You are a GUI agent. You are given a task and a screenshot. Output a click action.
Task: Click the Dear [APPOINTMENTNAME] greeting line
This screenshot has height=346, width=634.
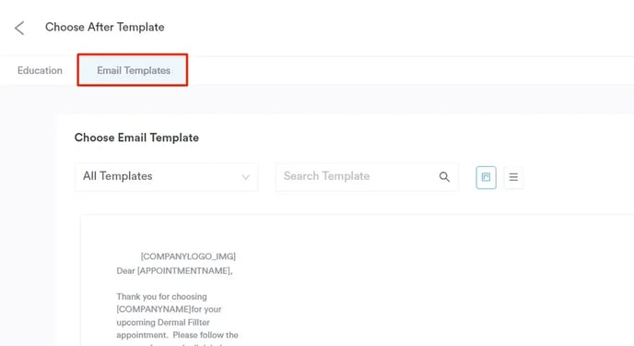coord(174,270)
